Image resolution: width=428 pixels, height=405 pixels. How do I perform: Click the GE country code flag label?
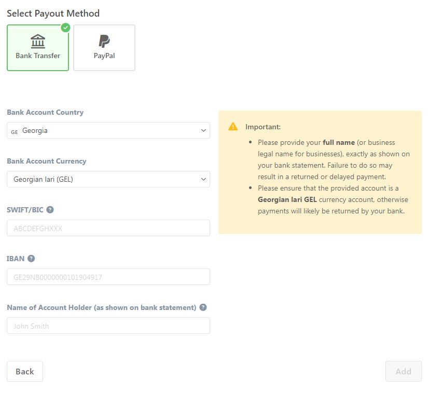click(x=15, y=132)
